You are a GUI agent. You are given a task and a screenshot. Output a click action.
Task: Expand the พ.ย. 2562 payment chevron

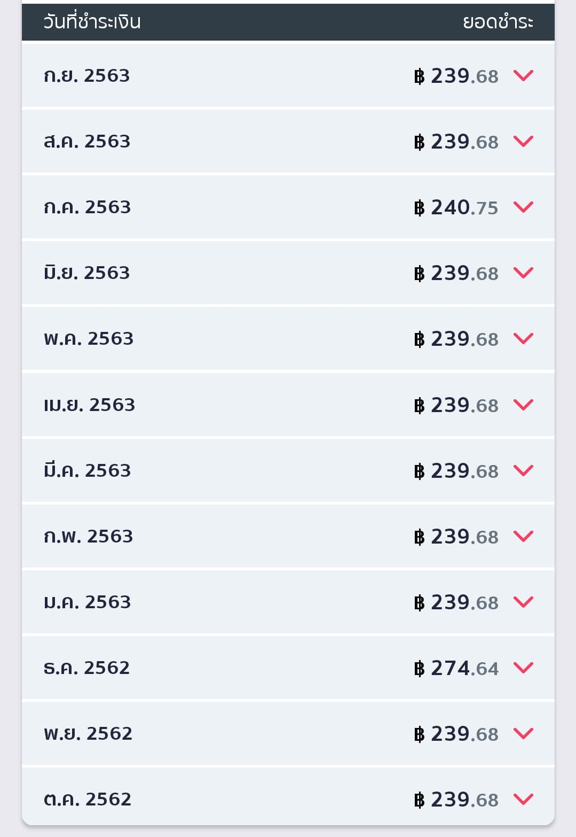(523, 733)
